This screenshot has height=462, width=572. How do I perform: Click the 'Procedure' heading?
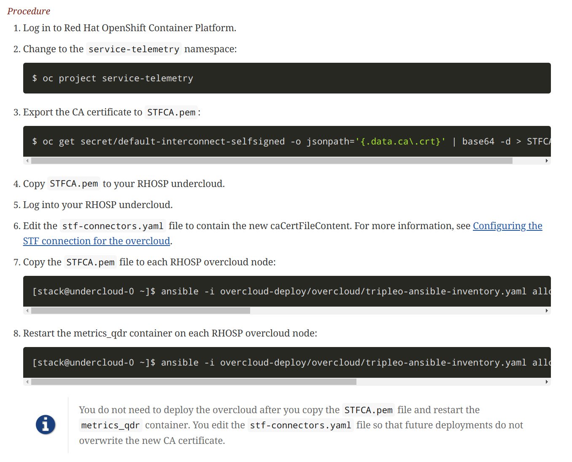(x=29, y=11)
